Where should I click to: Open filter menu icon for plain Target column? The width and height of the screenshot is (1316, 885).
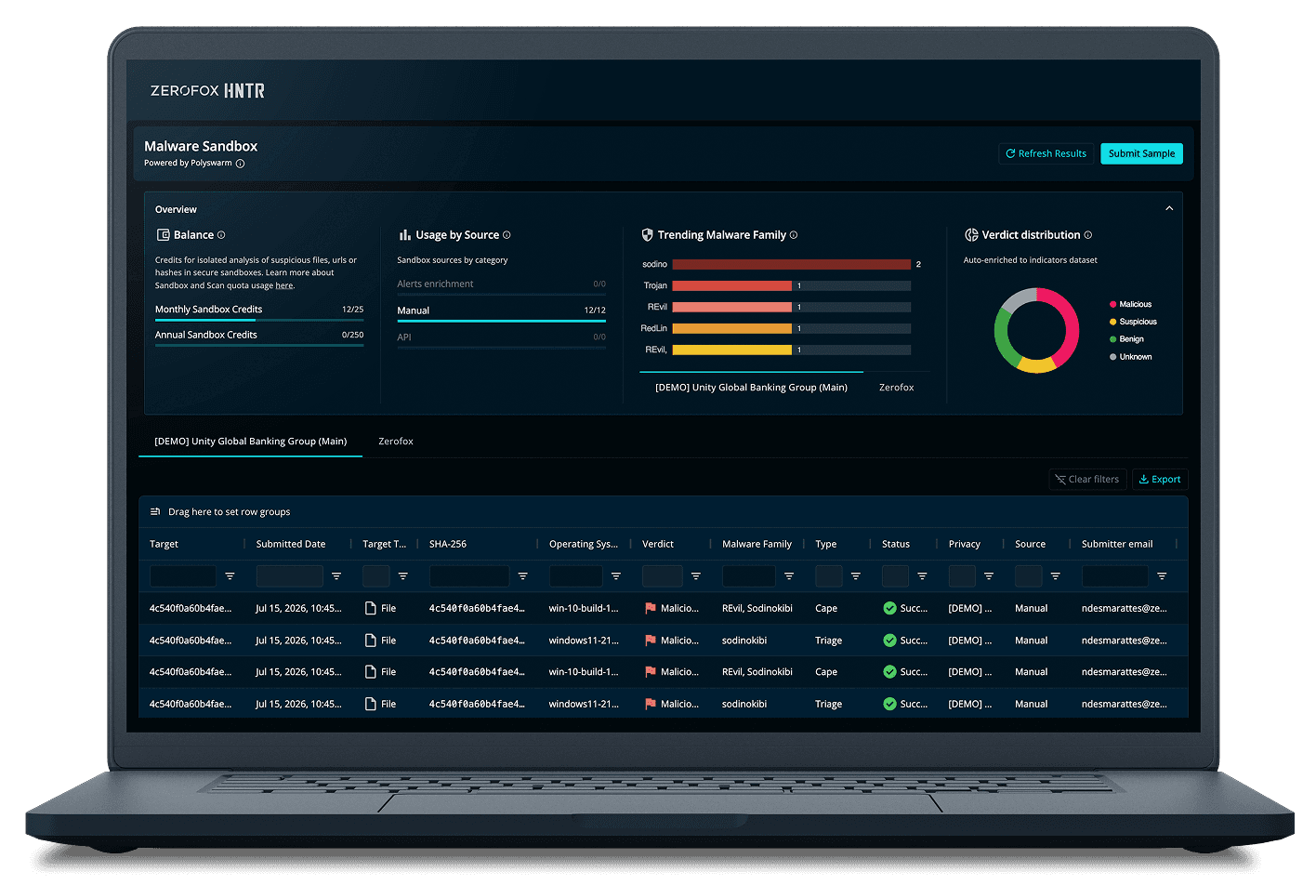pyautogui.click(x=230, y=576)
